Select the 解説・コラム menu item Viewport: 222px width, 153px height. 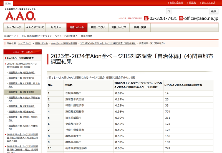pos(98,27)
